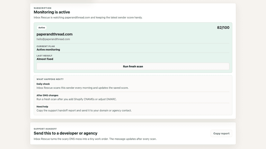Image resolution: width=266 pixels, height=149 pixels.
Task: Select the SUPPORT HANDOFF label
Action: (x=45, y=129)
